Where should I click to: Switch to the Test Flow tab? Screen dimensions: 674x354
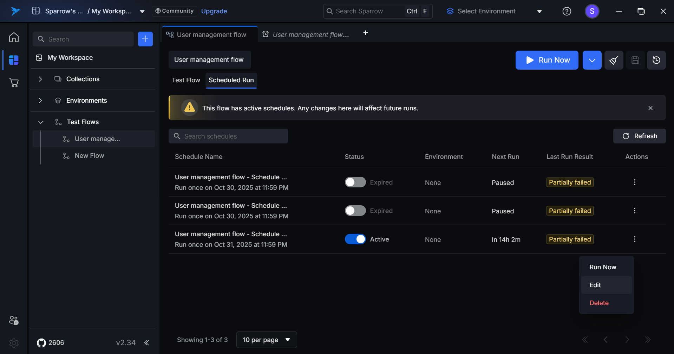[x=186, y=80]
